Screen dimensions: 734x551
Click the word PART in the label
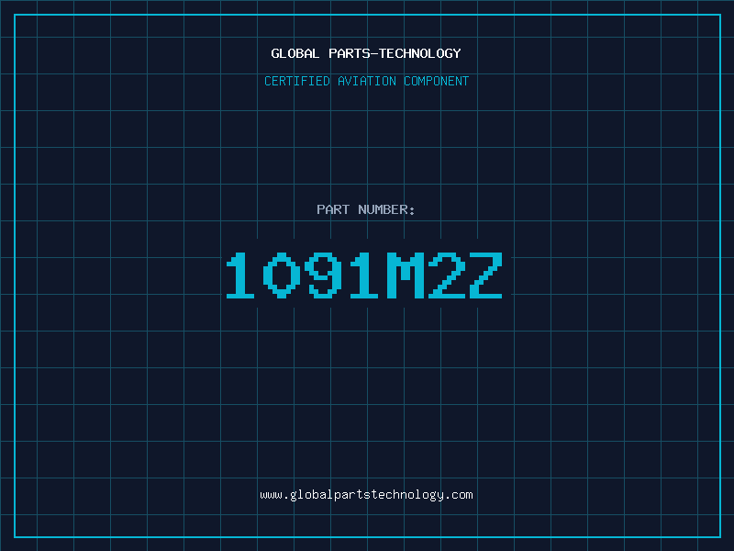(333, 209)
